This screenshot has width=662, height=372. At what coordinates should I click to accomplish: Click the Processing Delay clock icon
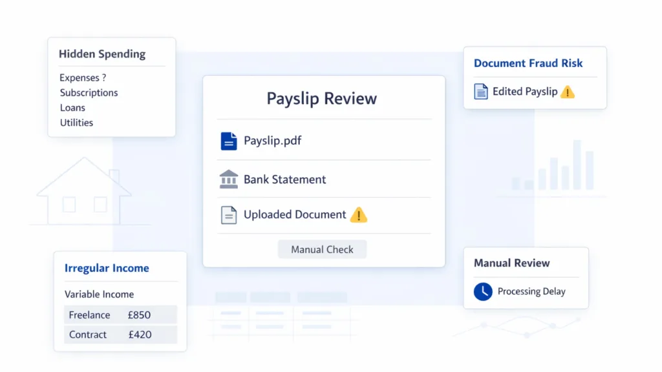(x=483, y=291)
